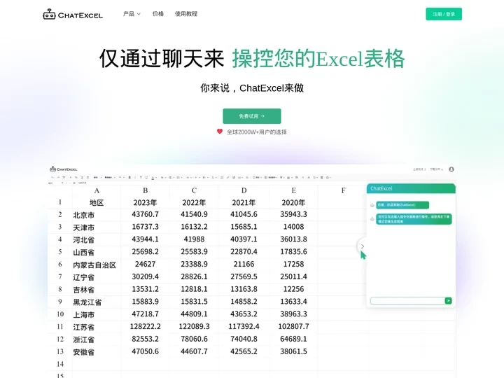Click the cell with value 117392.4
The height and width of the screenshot is (378, 504).
click(244, 327)
